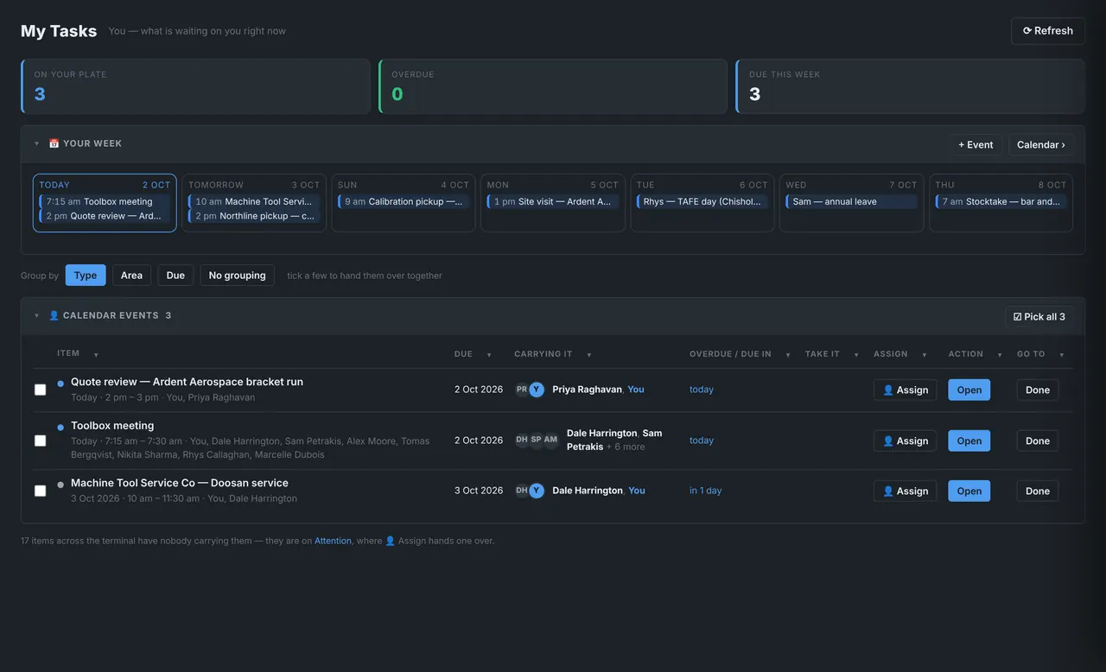Click the Refresh button

(1047, 30)
